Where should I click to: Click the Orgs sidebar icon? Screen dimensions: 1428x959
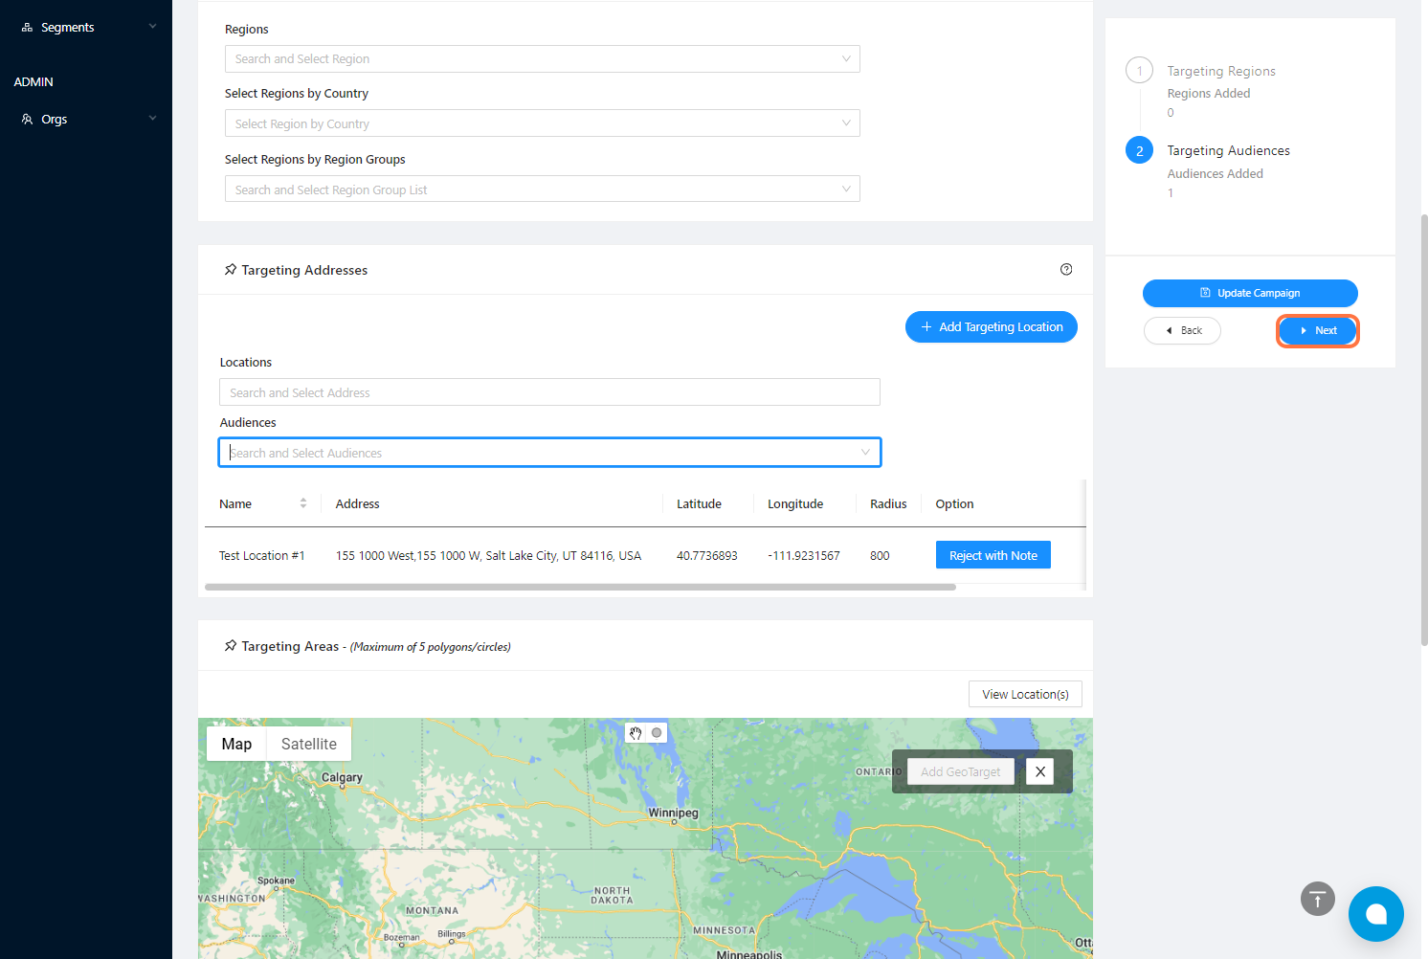pyautogui.click(x=27, y=120)
